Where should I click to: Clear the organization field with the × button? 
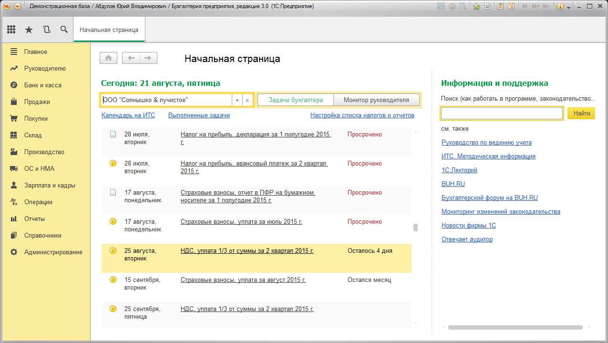tap(247, 100)
